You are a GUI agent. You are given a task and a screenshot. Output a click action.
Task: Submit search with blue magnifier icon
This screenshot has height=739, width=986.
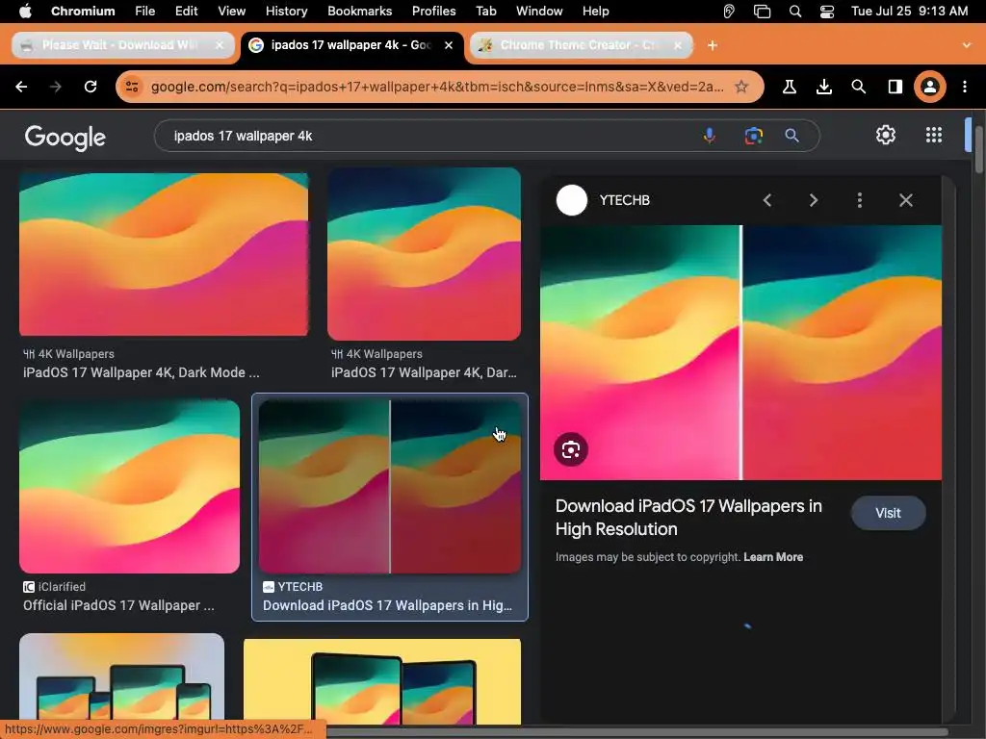(x=791, y=136)
